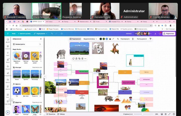The image size is (181, 116).
Task: Select the АФРИКА – Дошка browser tab
Action: [x=37, y=22]
